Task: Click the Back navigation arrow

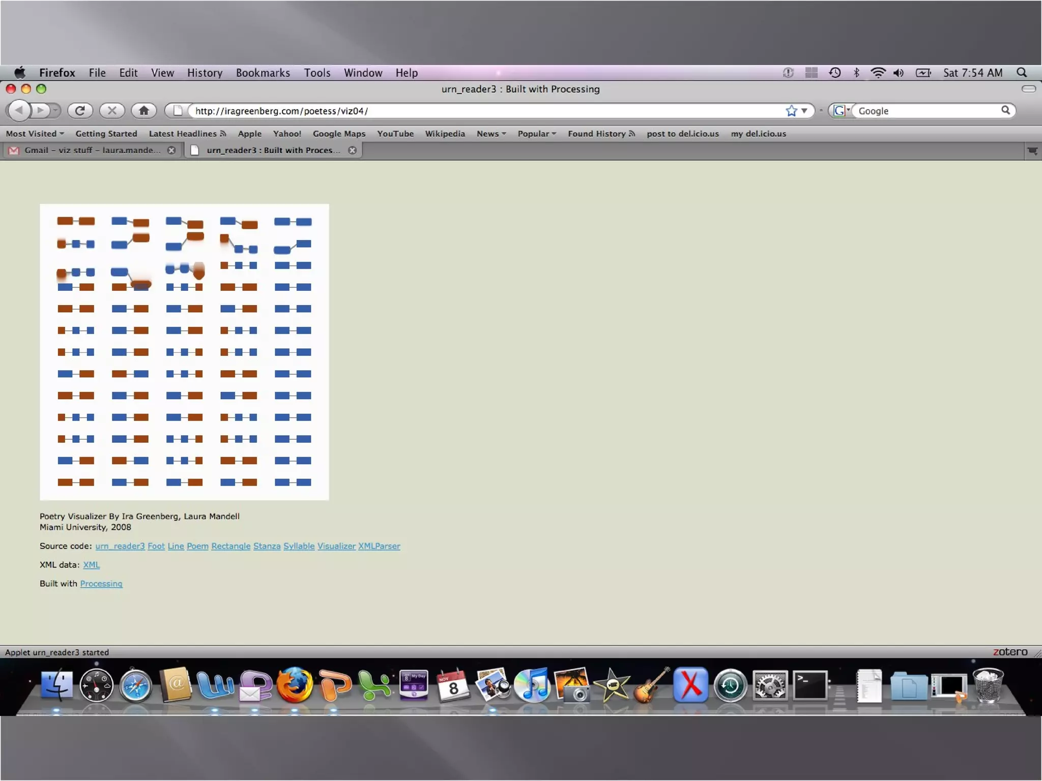Action: 19,110
